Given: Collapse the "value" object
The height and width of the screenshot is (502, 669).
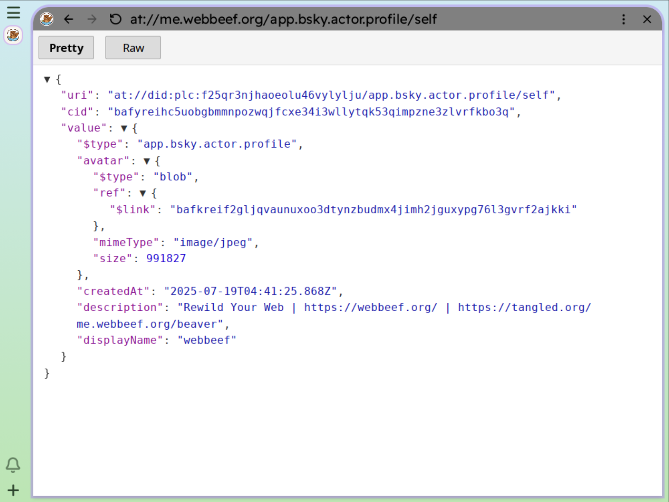Looking at the screenshot, I should [x=124, y=128].
